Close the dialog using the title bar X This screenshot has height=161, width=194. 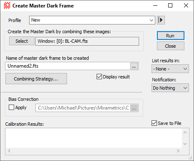point(186,6)
